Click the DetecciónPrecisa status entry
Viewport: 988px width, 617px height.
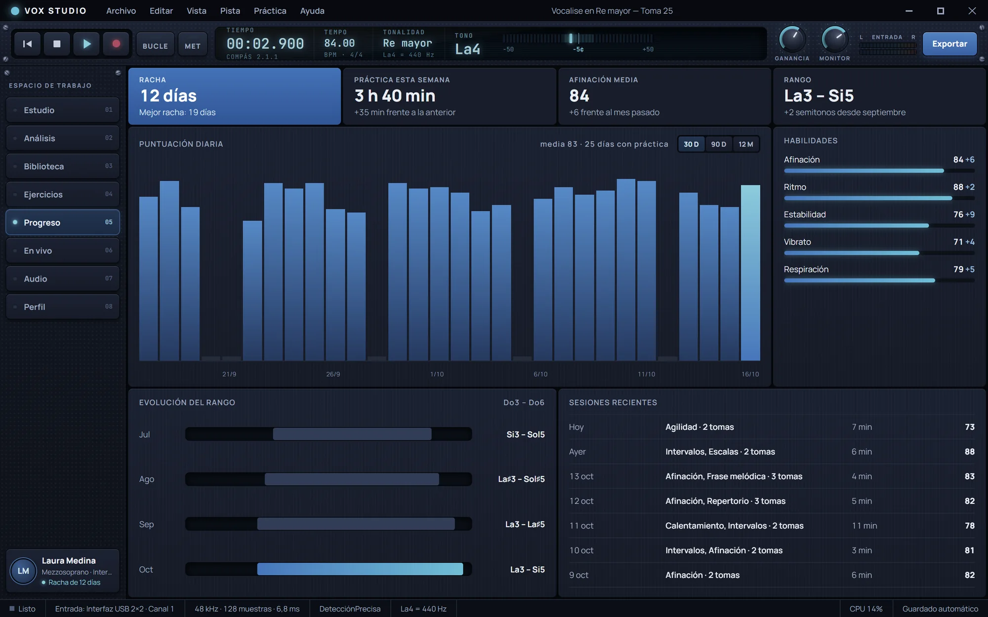(350, 609)
